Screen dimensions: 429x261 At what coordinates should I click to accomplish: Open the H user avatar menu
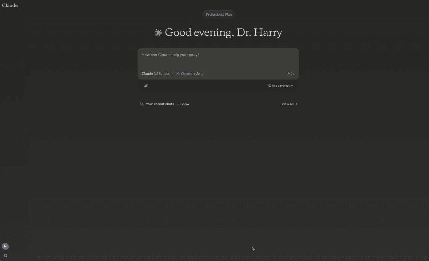click(x=5, y=246)
